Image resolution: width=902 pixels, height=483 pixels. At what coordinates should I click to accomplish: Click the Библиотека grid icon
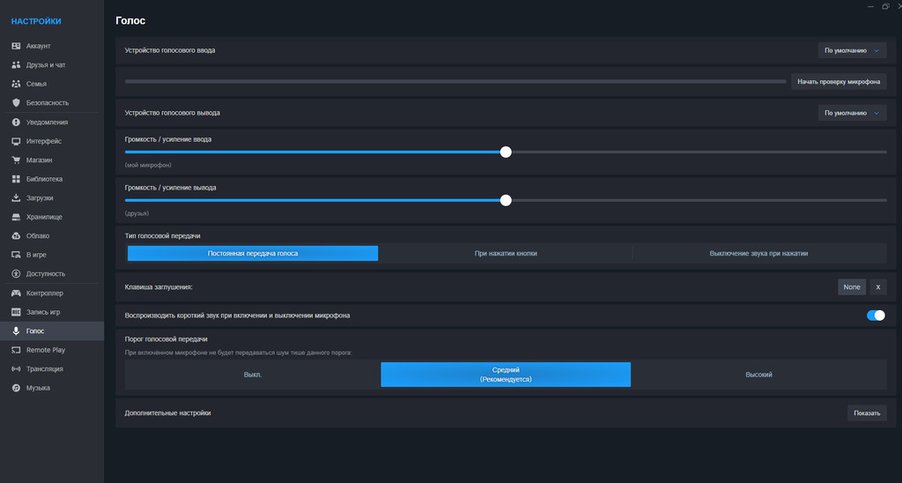click(16, 179)
